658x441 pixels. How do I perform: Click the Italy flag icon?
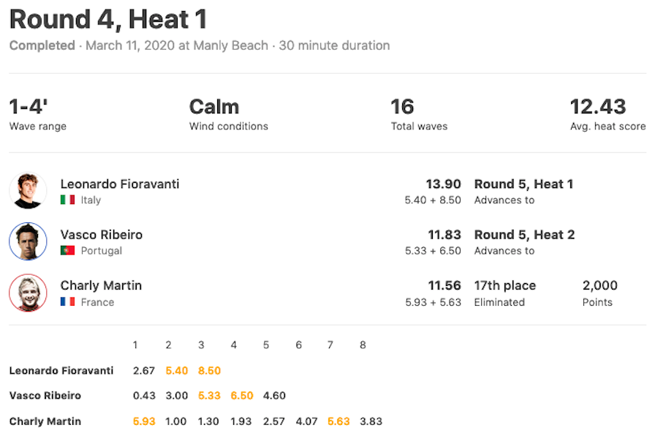click(x=67, y=200)
